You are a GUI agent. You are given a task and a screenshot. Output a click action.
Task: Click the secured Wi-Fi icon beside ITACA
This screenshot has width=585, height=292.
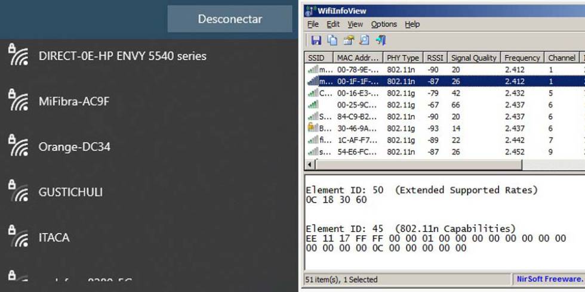click(19, 237)
